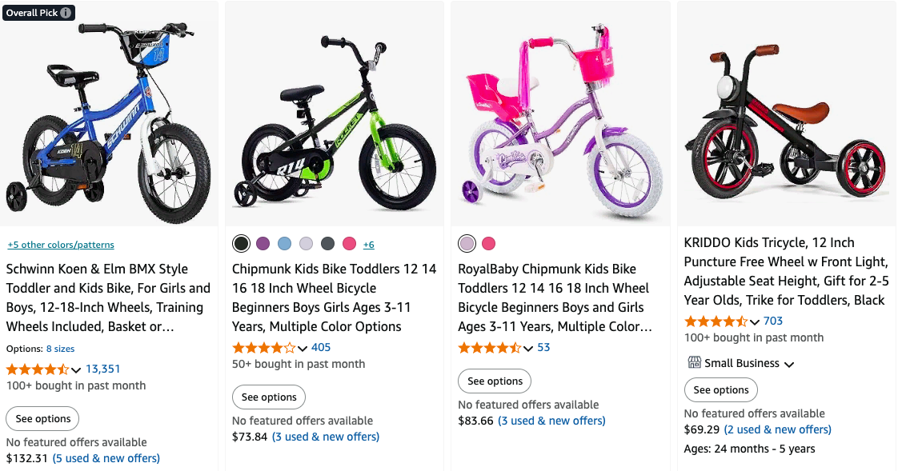Image resolution: width=906 pixels, height=471 pixels.
Task: Click the Chipmunk bike star rating
Action: click(263, 348)
